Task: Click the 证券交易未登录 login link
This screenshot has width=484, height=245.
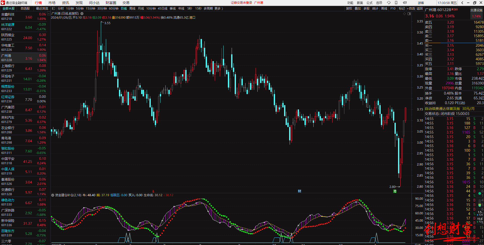Action: point(241,3)
